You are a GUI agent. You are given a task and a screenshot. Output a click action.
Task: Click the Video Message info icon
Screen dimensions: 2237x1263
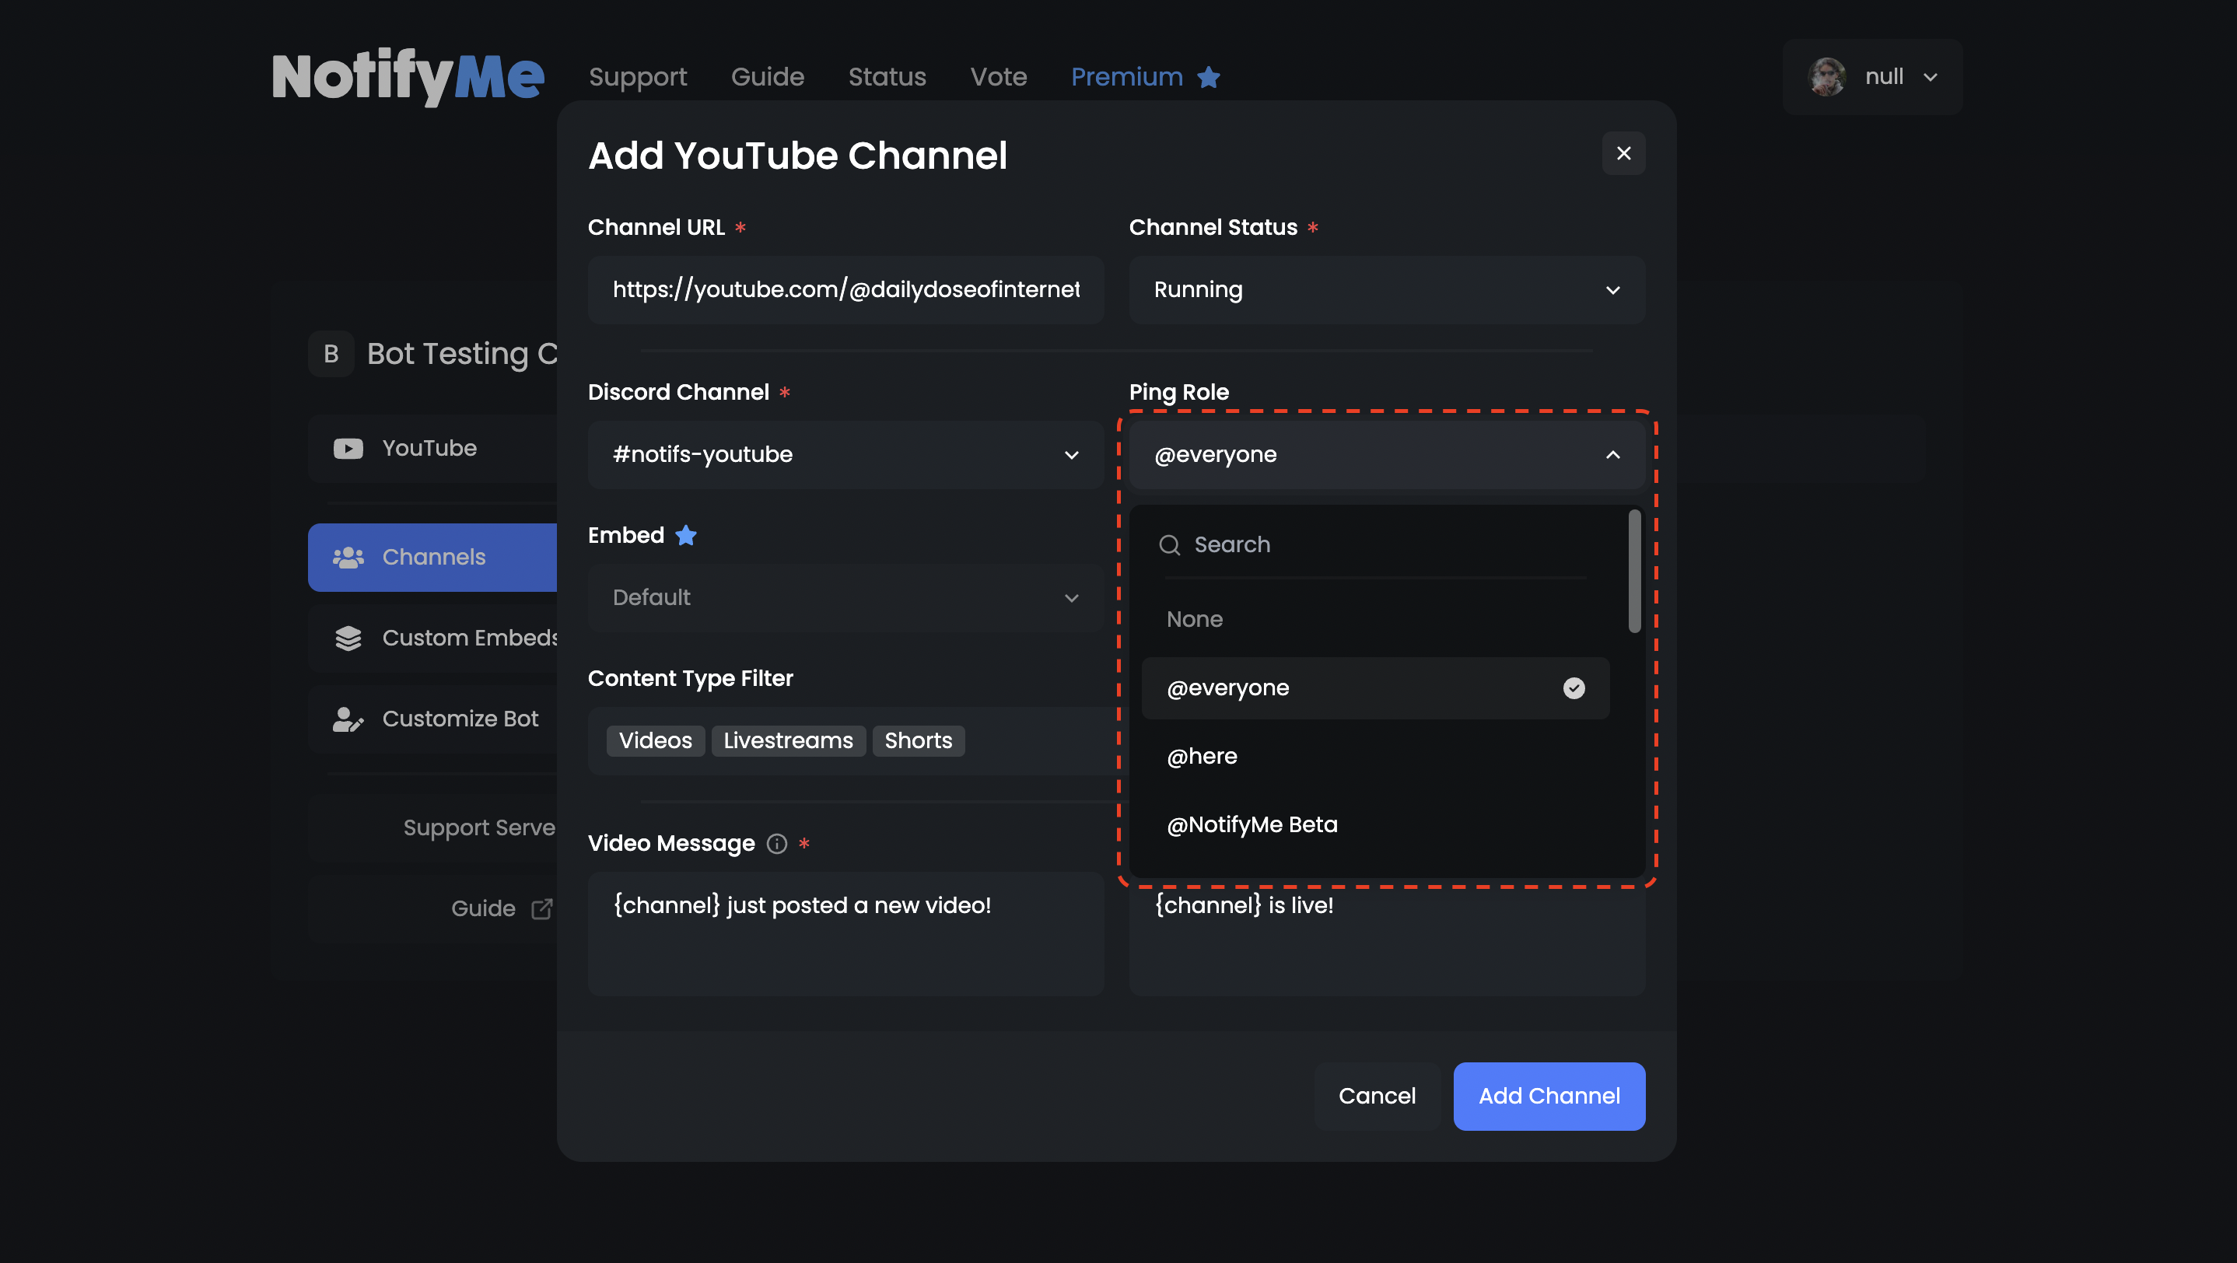(x=777, y=844)
